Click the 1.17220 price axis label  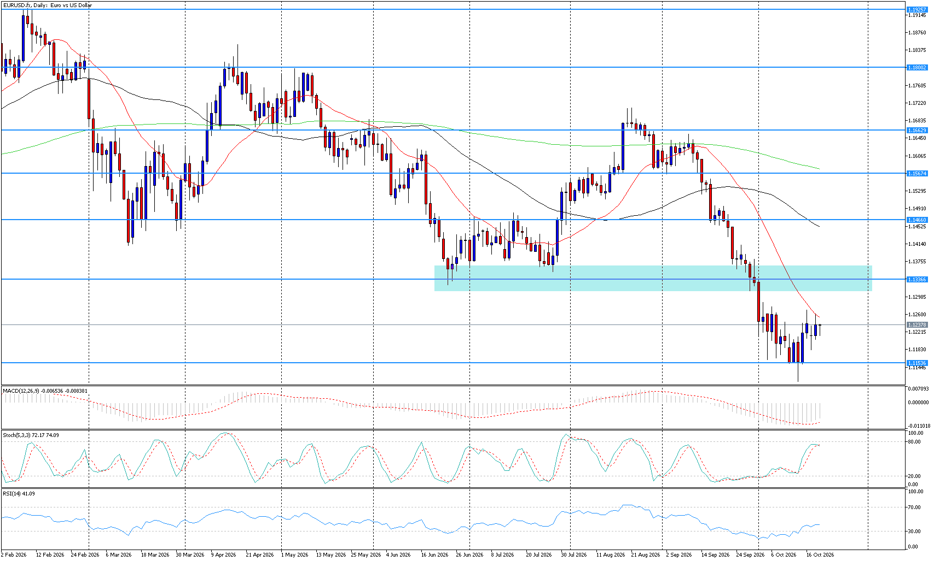pyautogui.click(x=918, y=103)
